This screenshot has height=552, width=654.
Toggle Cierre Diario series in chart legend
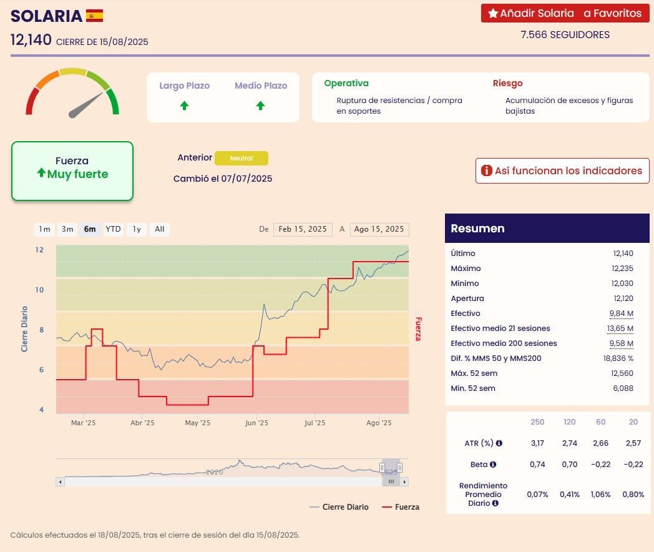(x=339, y=507)
